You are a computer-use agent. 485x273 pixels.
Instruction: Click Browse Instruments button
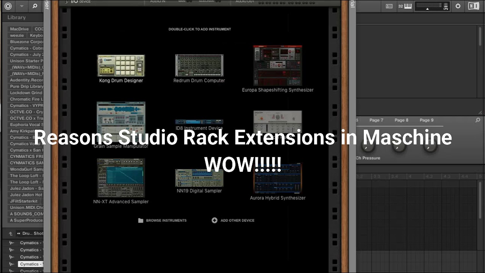click(162, 220)
